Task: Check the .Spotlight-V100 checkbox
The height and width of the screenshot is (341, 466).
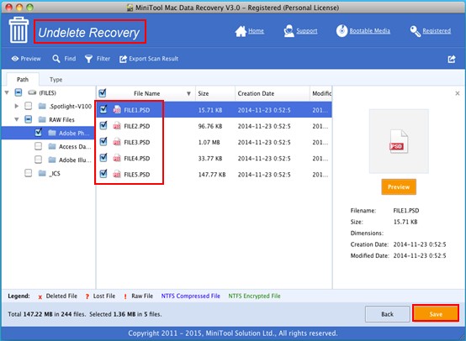Action: click(x=29, y=106)
